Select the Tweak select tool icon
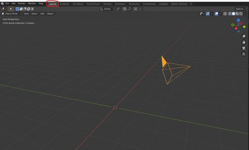Image resolution: width=249 pixels, height=150 pixels. pos(11,9)
